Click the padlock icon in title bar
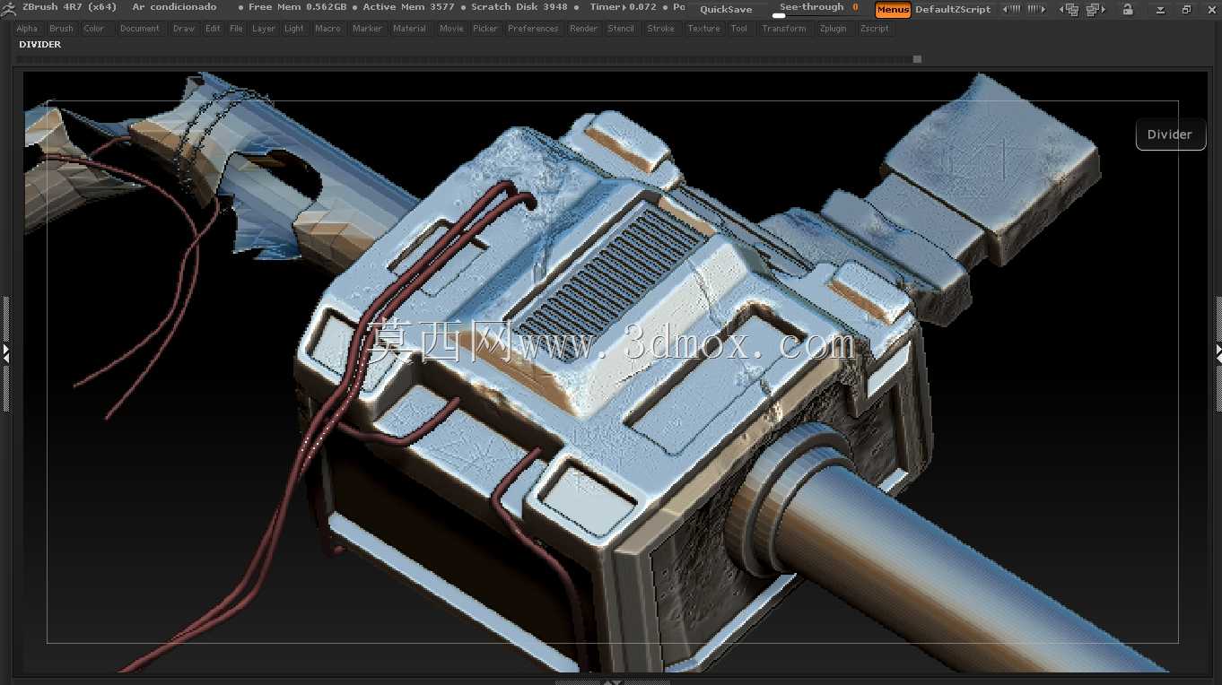The image size is (1222, 685). coord(1128,10)
